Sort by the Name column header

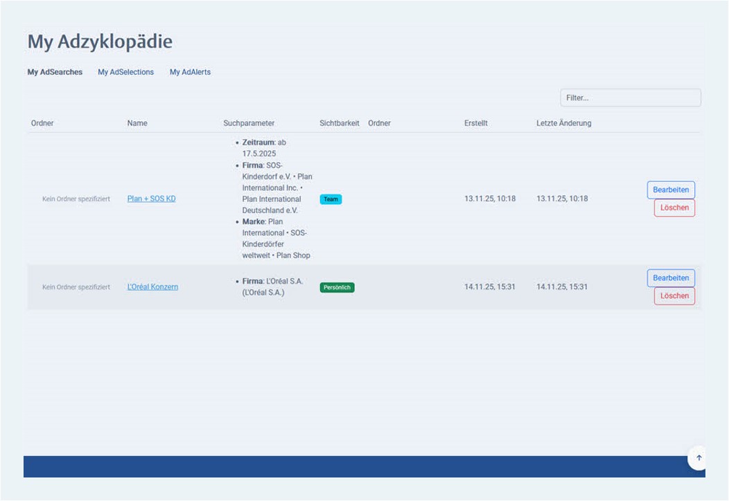pyautogui.click(x=137, y=122)
